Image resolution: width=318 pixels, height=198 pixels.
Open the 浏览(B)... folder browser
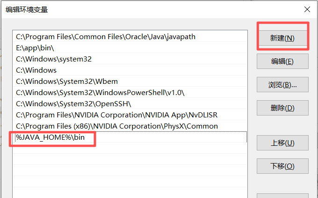point(282,85)
